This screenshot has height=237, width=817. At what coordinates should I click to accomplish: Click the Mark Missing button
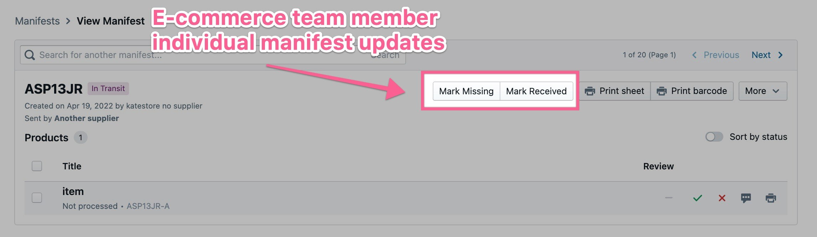[x=466, y=91]
